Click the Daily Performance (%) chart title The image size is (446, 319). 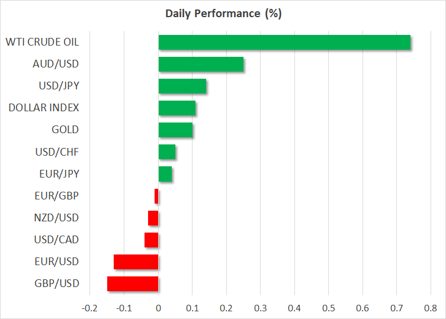pyautogui.click(x=223, y=14)
